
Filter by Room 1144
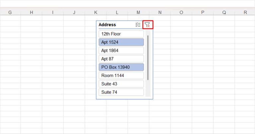[x=121, y=75]
